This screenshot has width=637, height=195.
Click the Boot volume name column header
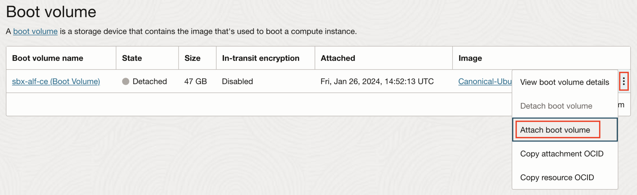pyautogui.click(x=48, y=58)
